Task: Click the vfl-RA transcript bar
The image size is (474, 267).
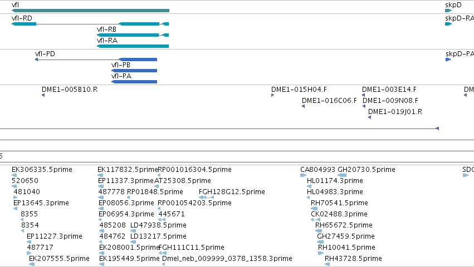Action: (133, 46)
